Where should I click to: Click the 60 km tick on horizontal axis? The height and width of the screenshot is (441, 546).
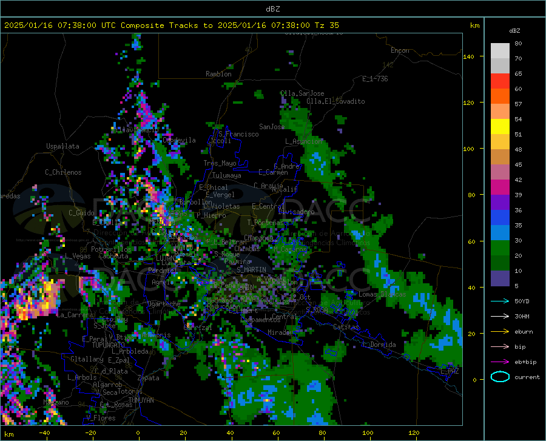(276, 433)
